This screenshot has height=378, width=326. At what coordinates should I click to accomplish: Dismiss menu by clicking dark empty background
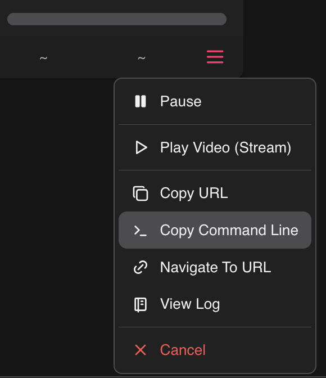[x=56, y=217]
